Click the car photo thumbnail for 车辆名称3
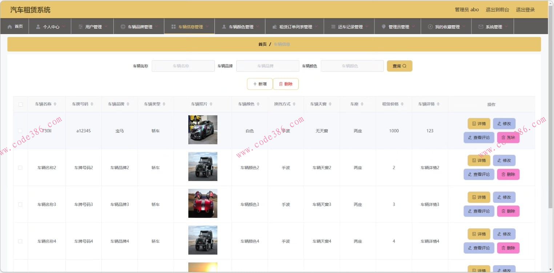 pos(202,204)
